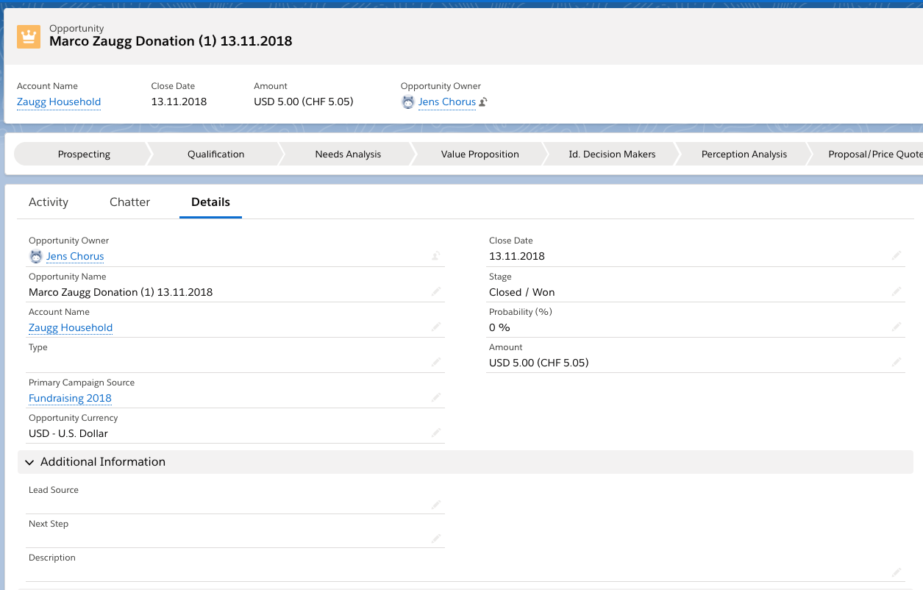Click Jens Chorus's avatar in the highlights panel

pos(408,102)
